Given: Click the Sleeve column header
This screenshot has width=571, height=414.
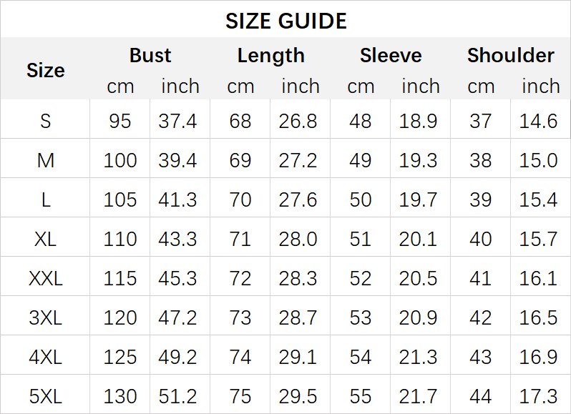Looking at the screenshot, I should click(x=391, y=56).
